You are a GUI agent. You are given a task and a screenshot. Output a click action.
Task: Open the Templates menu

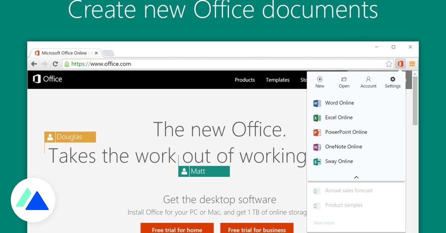coord(278,80)
